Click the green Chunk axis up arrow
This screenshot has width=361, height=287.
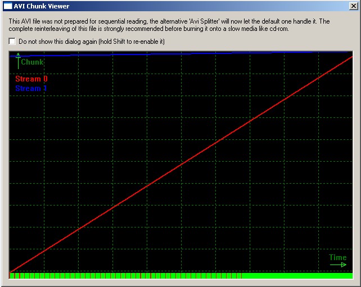click(x=18, y=59)
